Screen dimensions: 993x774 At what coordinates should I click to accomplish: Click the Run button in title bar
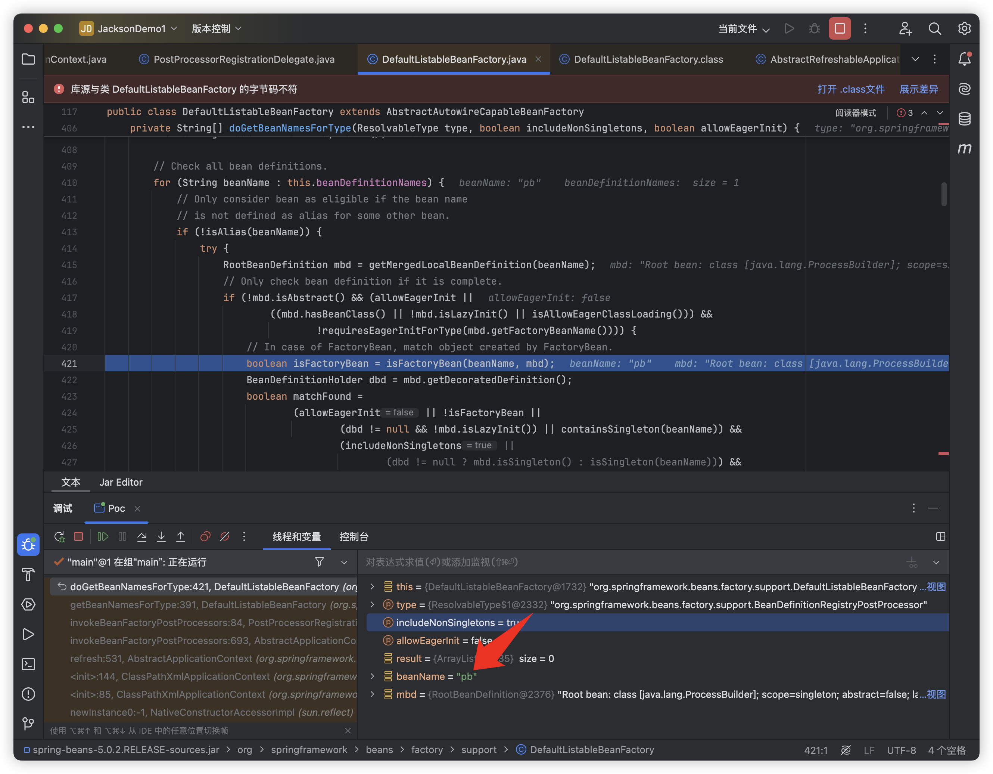point(789,28)
